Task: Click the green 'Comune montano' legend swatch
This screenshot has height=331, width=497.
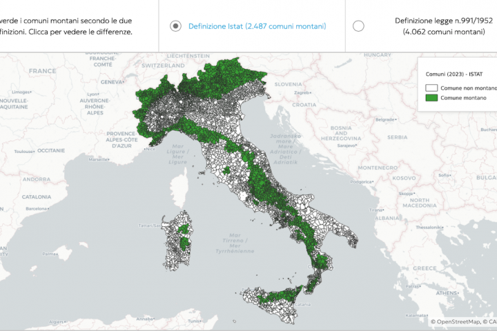Action: point(433,98)
